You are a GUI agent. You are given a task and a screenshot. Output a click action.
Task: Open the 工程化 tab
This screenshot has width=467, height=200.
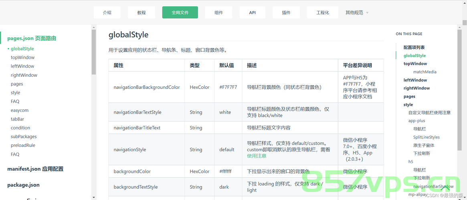coord(323,12)
